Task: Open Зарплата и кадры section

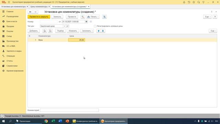Action: [x=14, y=51]
